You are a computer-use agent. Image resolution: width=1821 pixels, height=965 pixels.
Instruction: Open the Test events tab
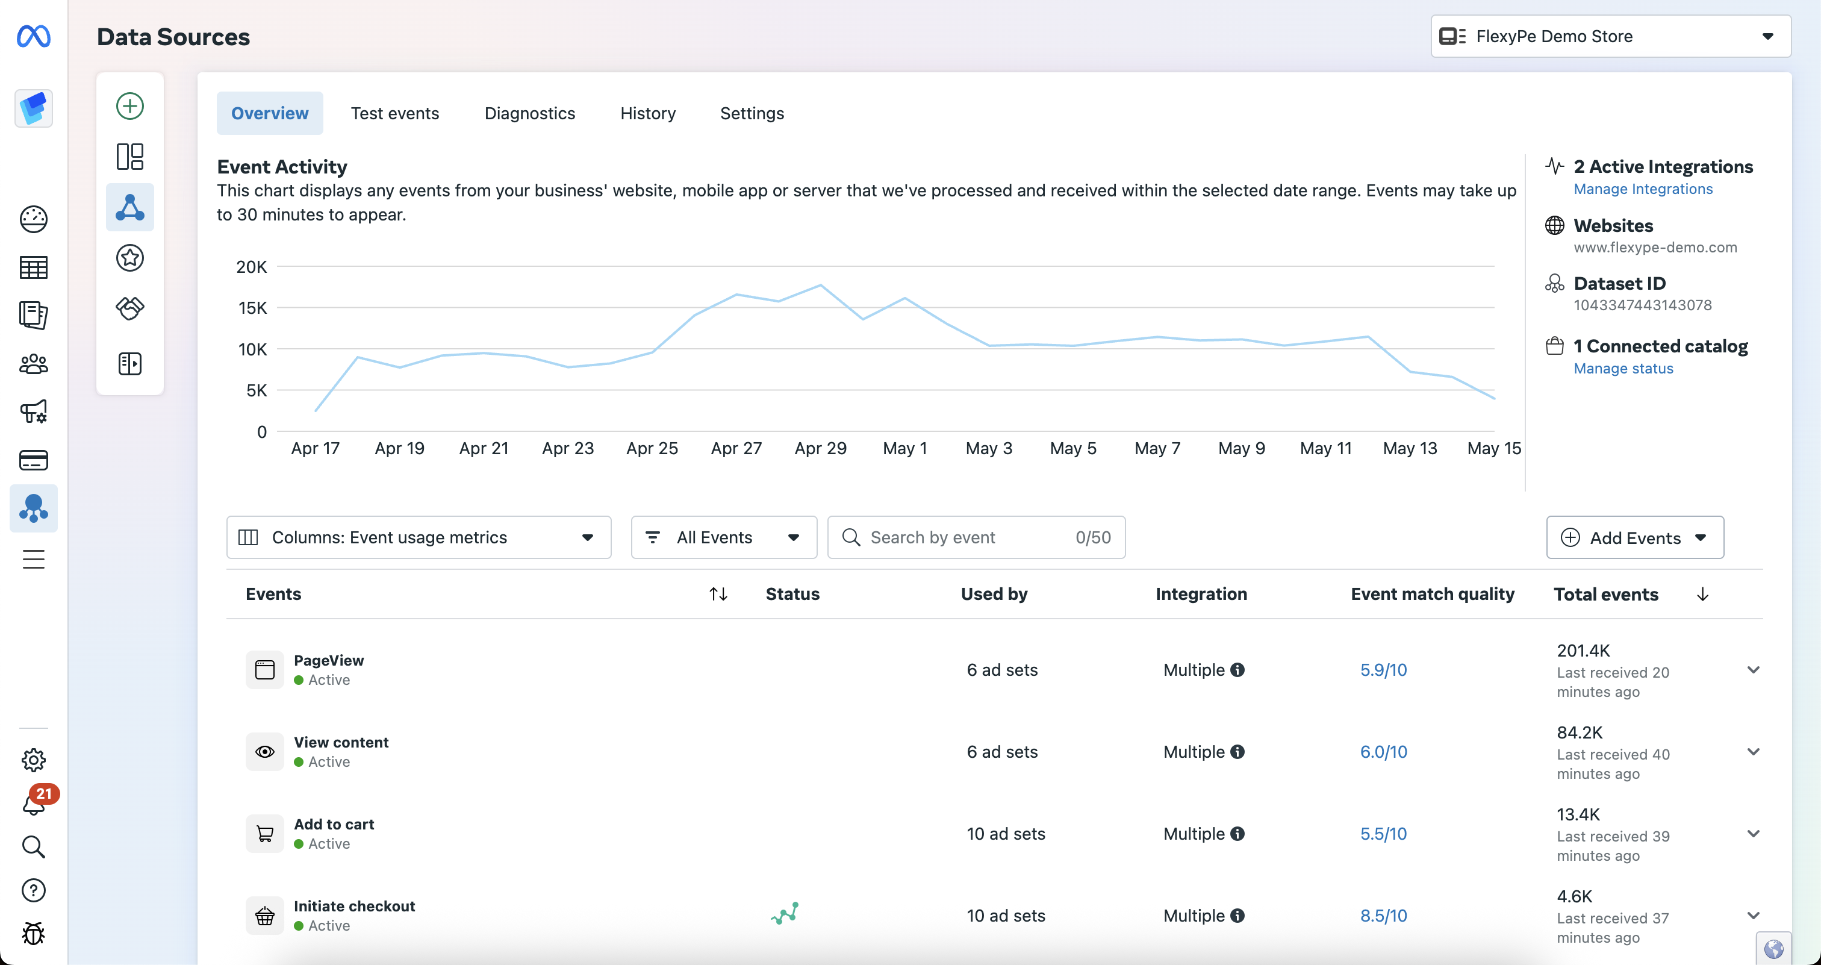tap(394, 113)
